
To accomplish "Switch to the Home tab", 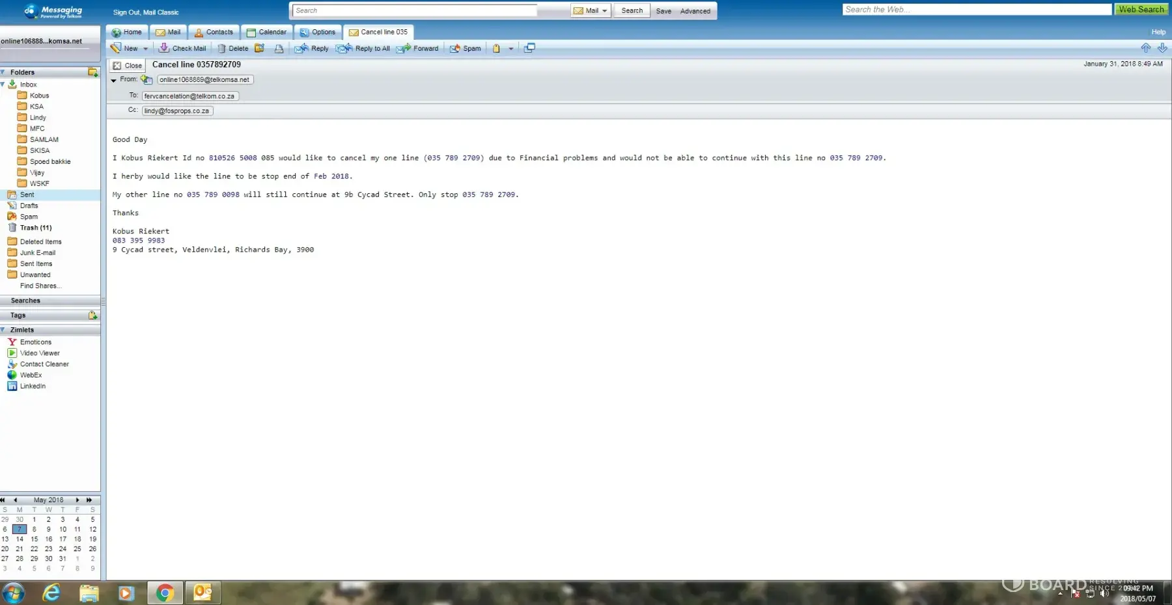I will (x=127, y=32).
